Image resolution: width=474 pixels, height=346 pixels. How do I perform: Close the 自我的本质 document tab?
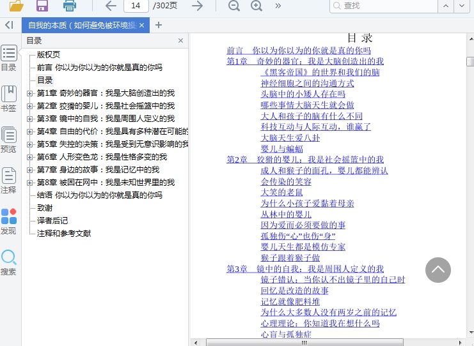[x=141, y=26]
